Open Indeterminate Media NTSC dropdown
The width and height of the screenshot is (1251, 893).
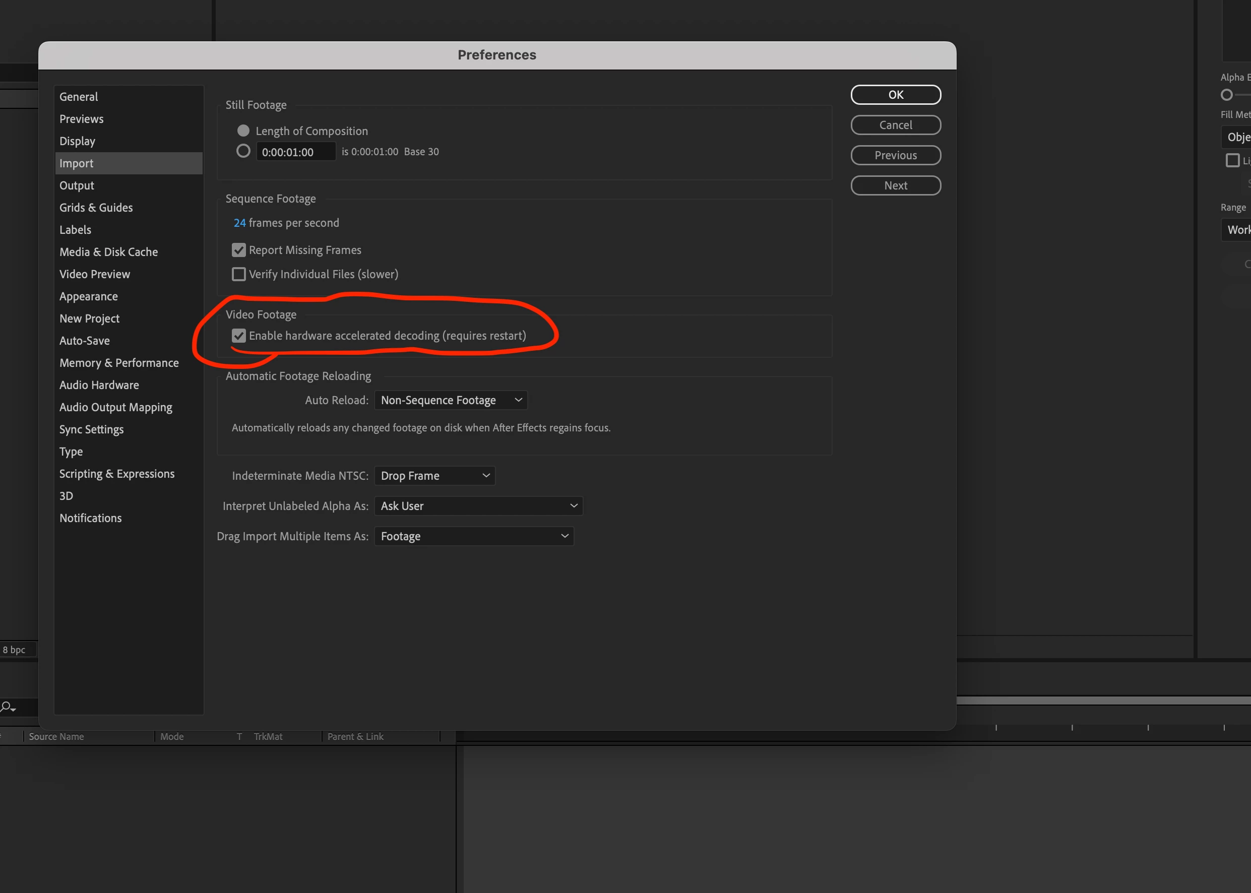coord(434,476)
